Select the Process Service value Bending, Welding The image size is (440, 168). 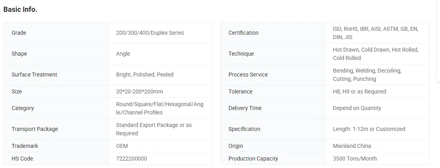367,75
